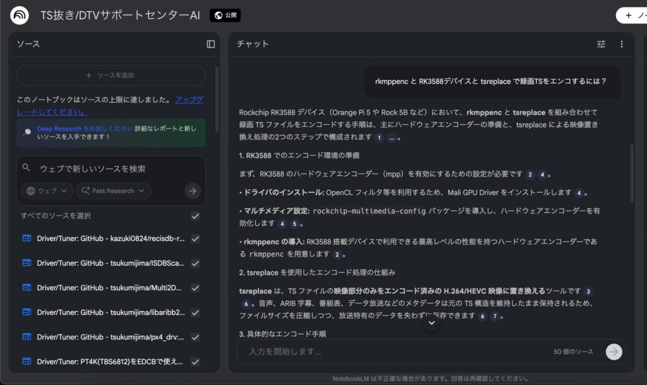The width and height of the screenshot is (647, 385).
Task: Open citation 3 after the tsreplace description
Action: coord(588,291)
